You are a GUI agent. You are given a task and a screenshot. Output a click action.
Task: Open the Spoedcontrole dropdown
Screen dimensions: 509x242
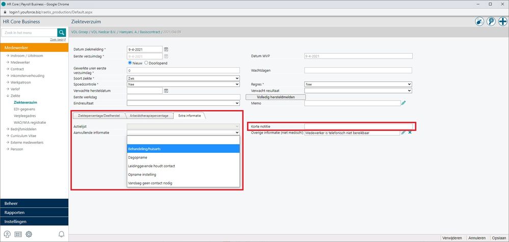[x=183, y=84]
